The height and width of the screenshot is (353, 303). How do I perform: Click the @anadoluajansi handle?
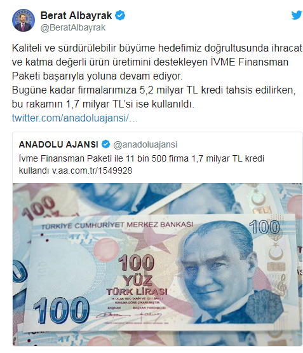coord(145,144)
